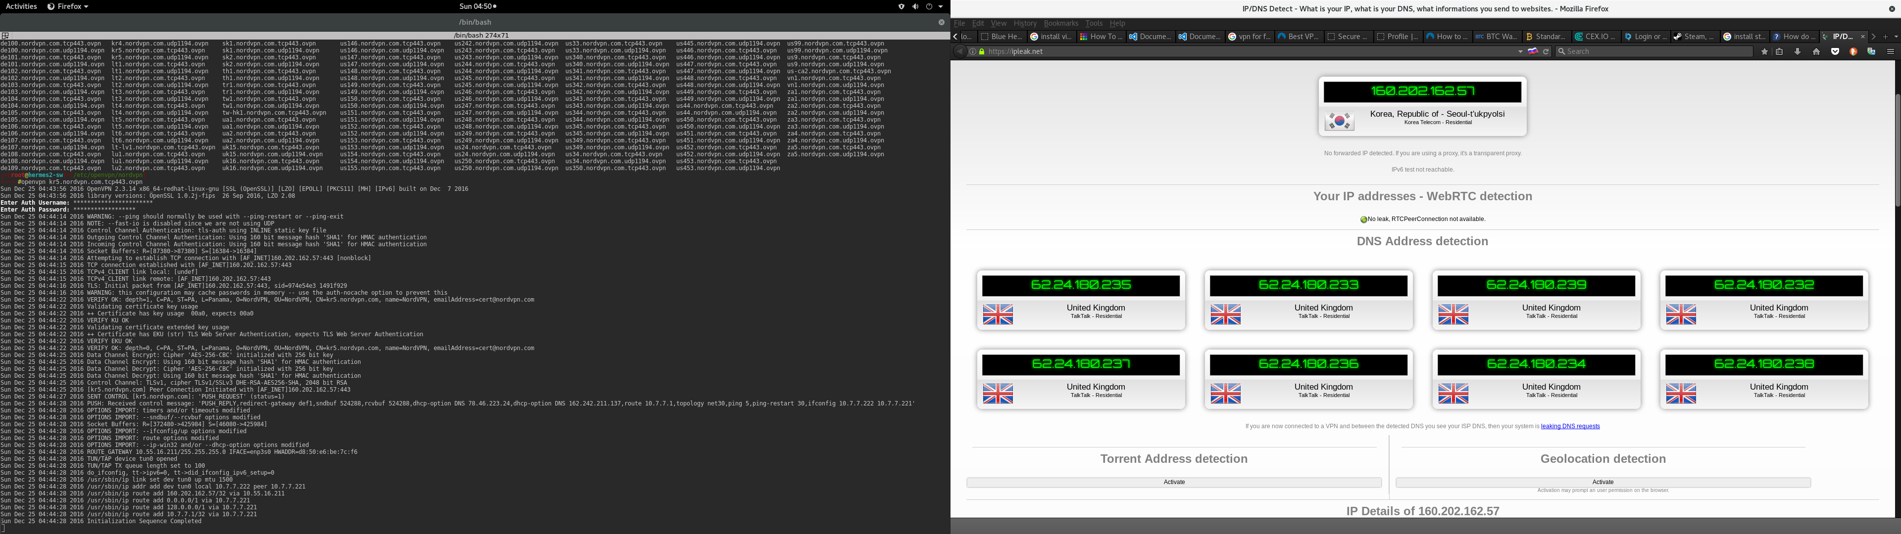1901x534 pixels.
Task: Bookmark this page with the star
Action: pos(1764,51)
